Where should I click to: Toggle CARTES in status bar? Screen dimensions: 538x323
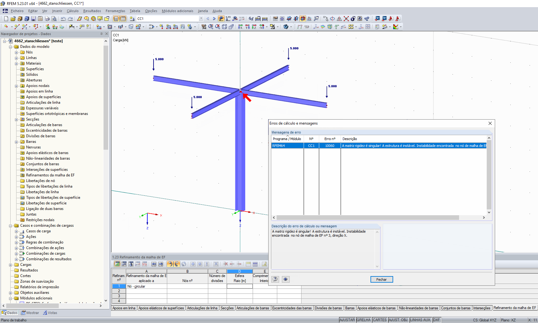click(380, 320)
